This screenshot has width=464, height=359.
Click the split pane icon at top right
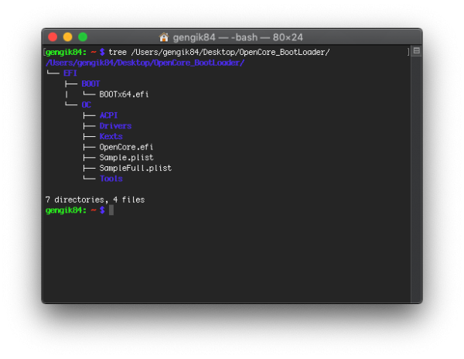tap(417, 51)
